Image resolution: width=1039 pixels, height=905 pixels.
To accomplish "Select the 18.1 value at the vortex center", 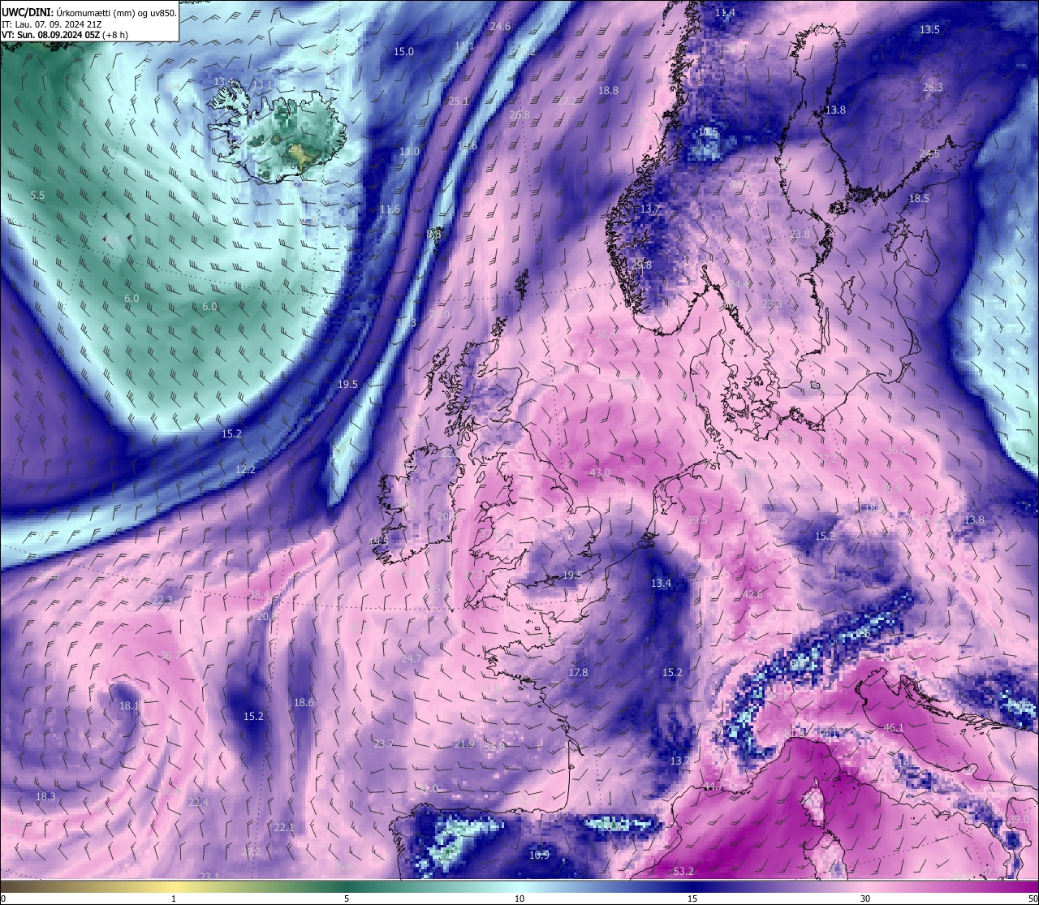I will (x=129, y=706).
